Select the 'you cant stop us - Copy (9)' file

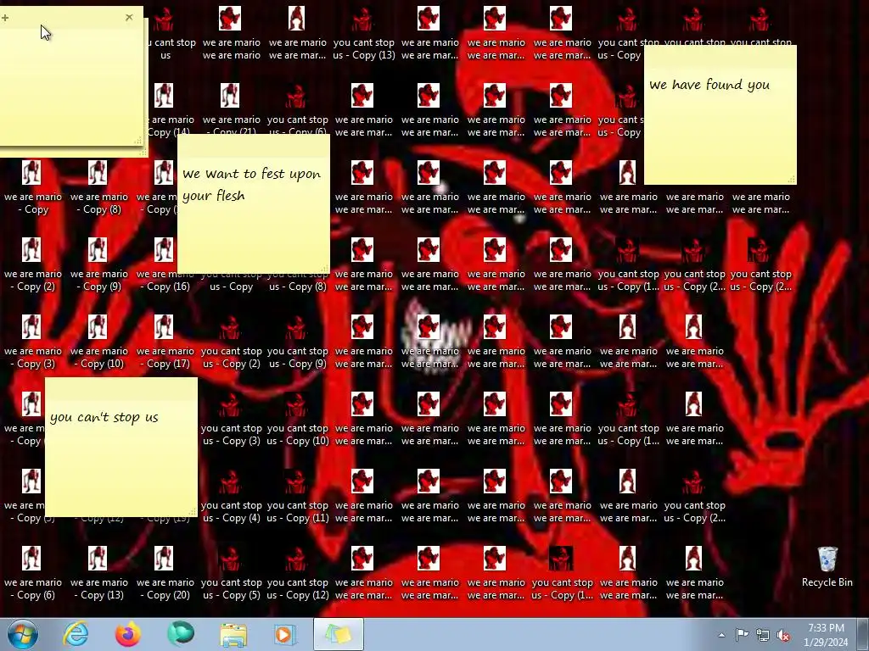297,342
